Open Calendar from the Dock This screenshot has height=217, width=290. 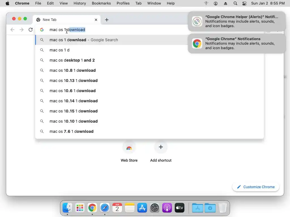click(117, 208)
